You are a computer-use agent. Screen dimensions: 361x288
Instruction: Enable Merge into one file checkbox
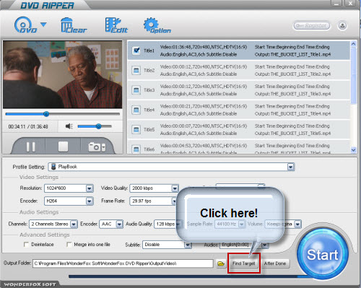[x=69, y=245]
